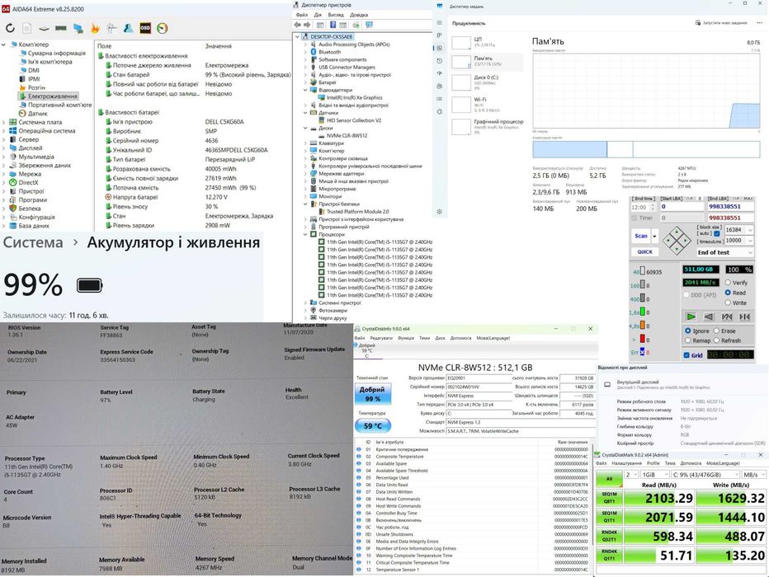Click the 59 °C temperature indicator
This screenshot has height=577, width=769.
click(x=373, y=425)
